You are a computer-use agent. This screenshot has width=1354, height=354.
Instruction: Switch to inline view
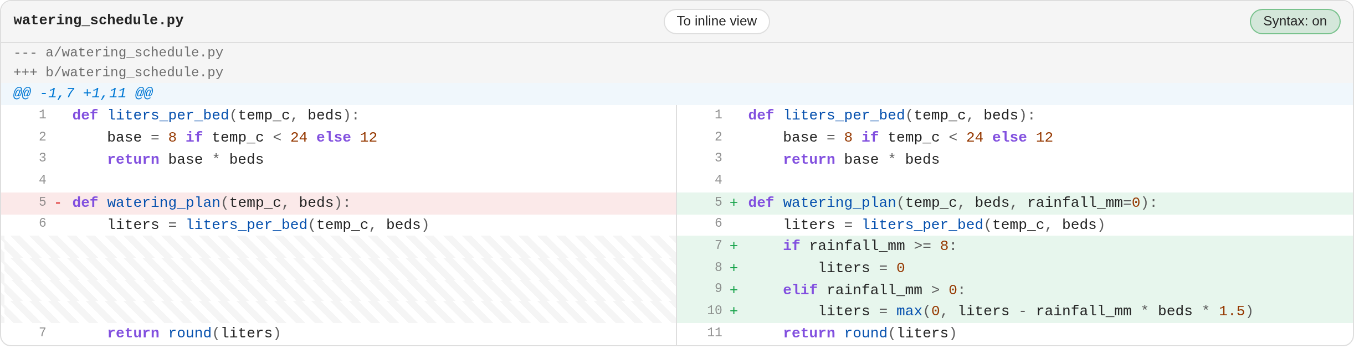coord(716,22)
